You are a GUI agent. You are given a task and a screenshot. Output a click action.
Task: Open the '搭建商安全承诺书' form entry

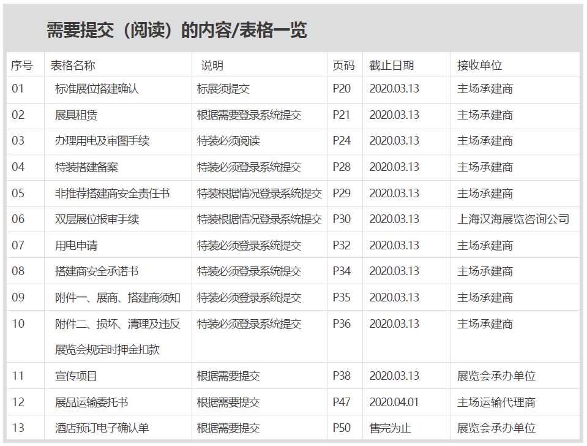97,271
